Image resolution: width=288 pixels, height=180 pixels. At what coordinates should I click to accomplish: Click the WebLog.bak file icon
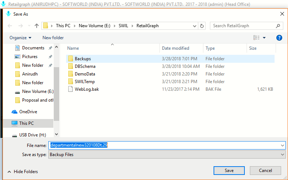tap(70, 89)
